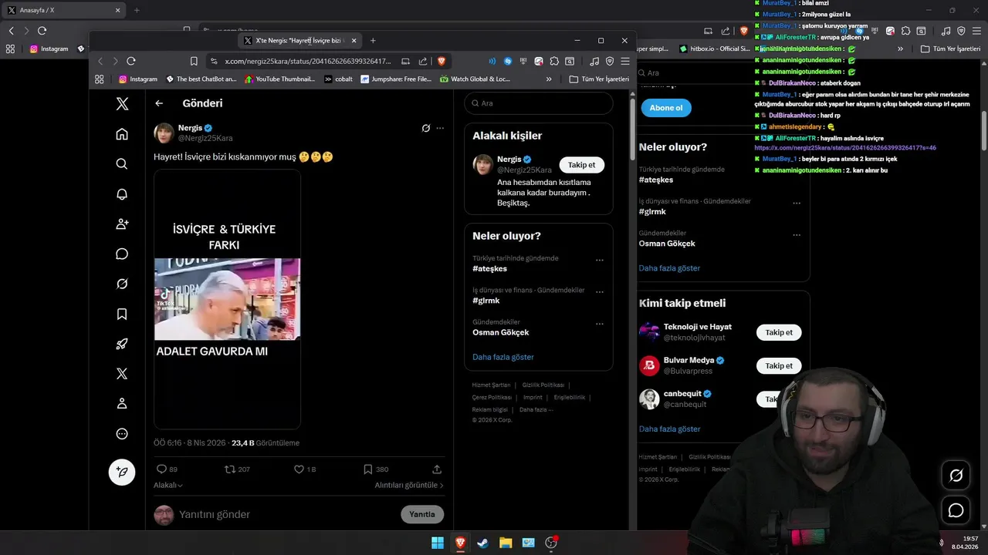The height and width of the screenshot is (555, 988).
Task: Open Profile icon in X sidebar
Action: tap(122, 404)
